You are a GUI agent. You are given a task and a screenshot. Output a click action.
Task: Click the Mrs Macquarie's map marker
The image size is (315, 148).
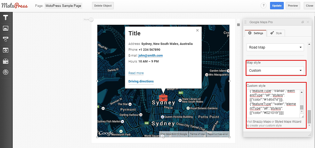tap(206, 75)
